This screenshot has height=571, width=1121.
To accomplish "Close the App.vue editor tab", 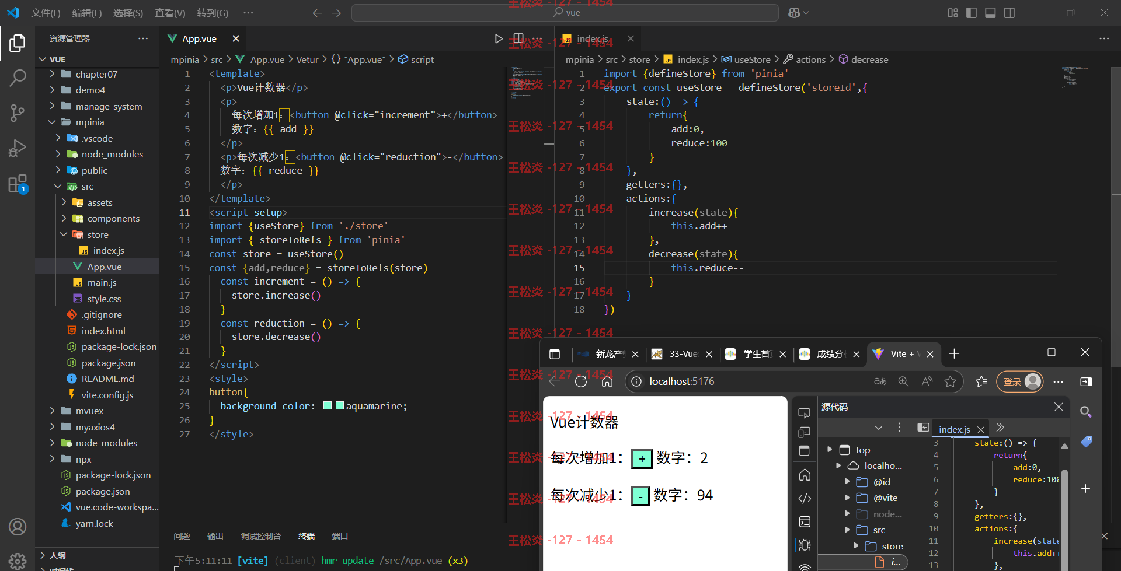I will point(236,38).
